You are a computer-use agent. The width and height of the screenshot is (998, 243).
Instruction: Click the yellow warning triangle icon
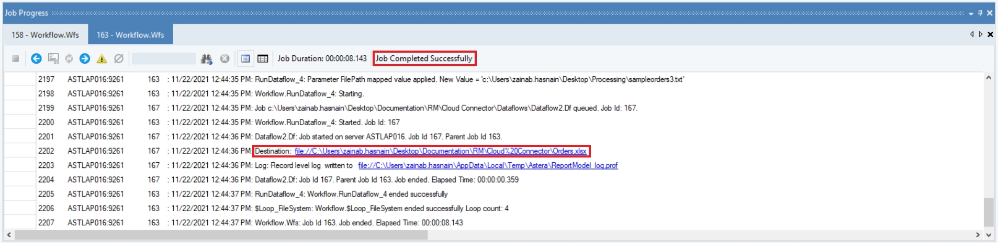click(102, 59)
